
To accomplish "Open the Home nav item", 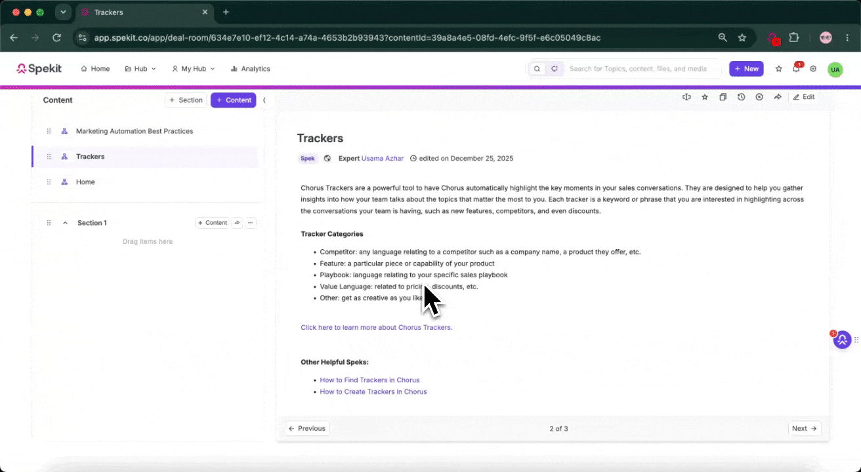I will click(95, 69).
